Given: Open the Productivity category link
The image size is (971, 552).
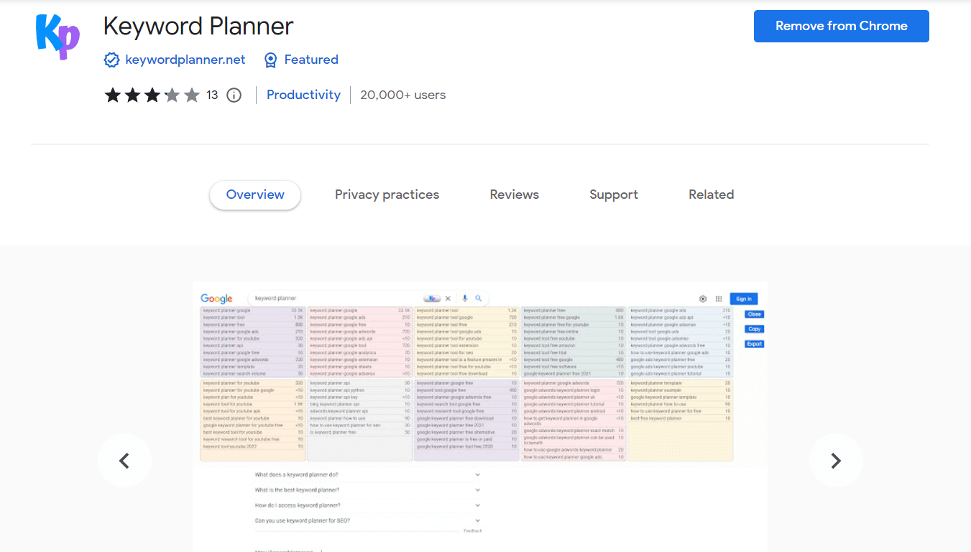Looking at the screenshot, I should point(303,95).
